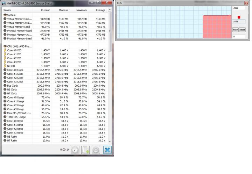Click the Minimum column header
Screen dimensions: 252x174
[63, 10]
